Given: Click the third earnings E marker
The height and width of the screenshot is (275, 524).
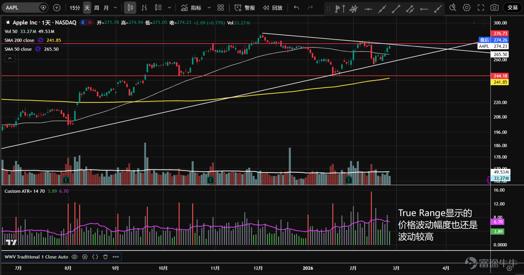Looking at the screenshot, I should [x=348, y=180].
